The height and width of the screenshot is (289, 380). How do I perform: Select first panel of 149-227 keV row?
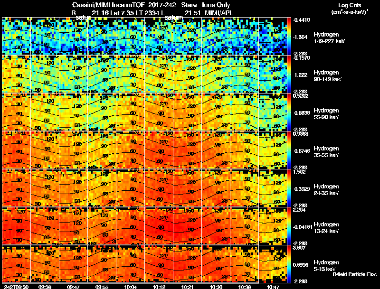coord(16,36)
